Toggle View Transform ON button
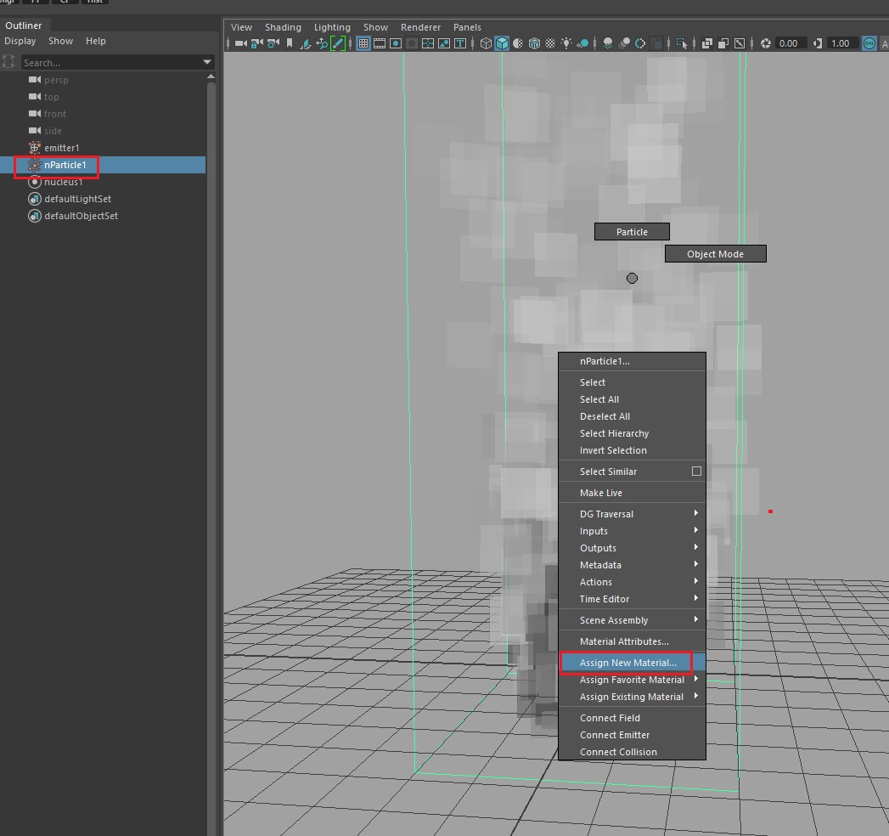Screen dimensions: 889x836 coord(869,43)
